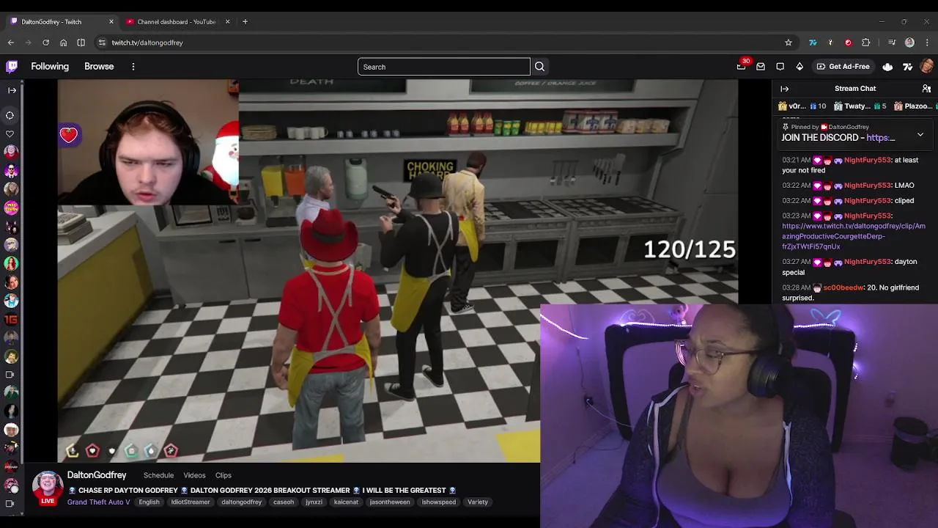Go back in browser history

pos(11,43)
